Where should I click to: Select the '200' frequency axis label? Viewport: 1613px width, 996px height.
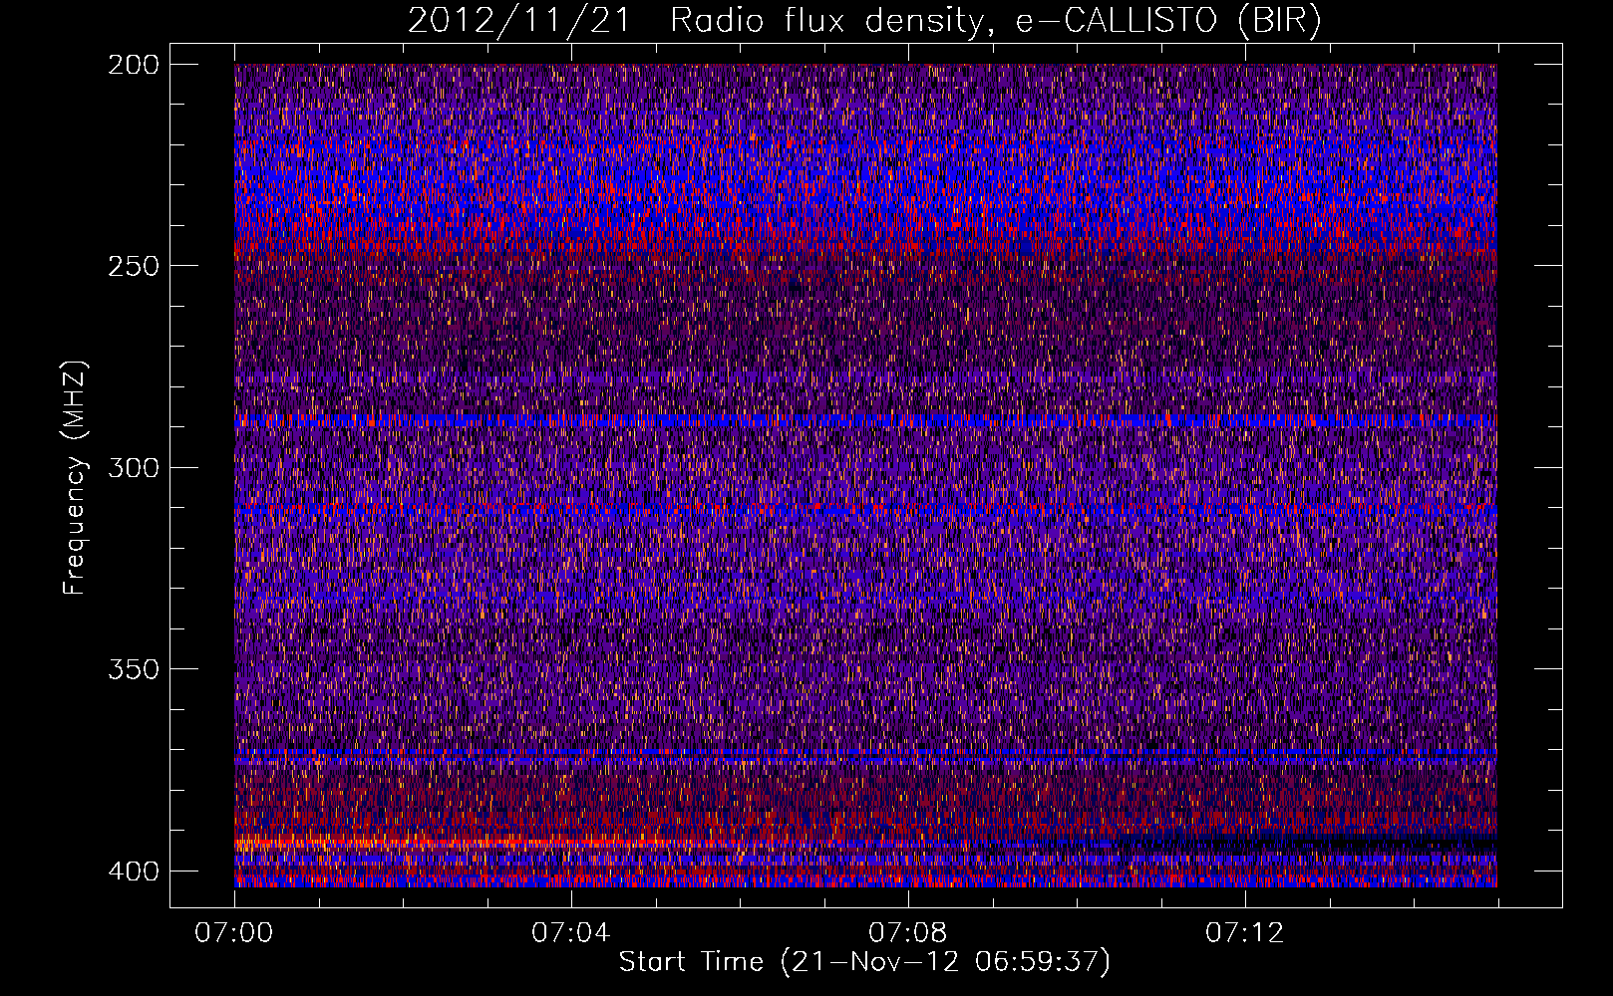134,65
